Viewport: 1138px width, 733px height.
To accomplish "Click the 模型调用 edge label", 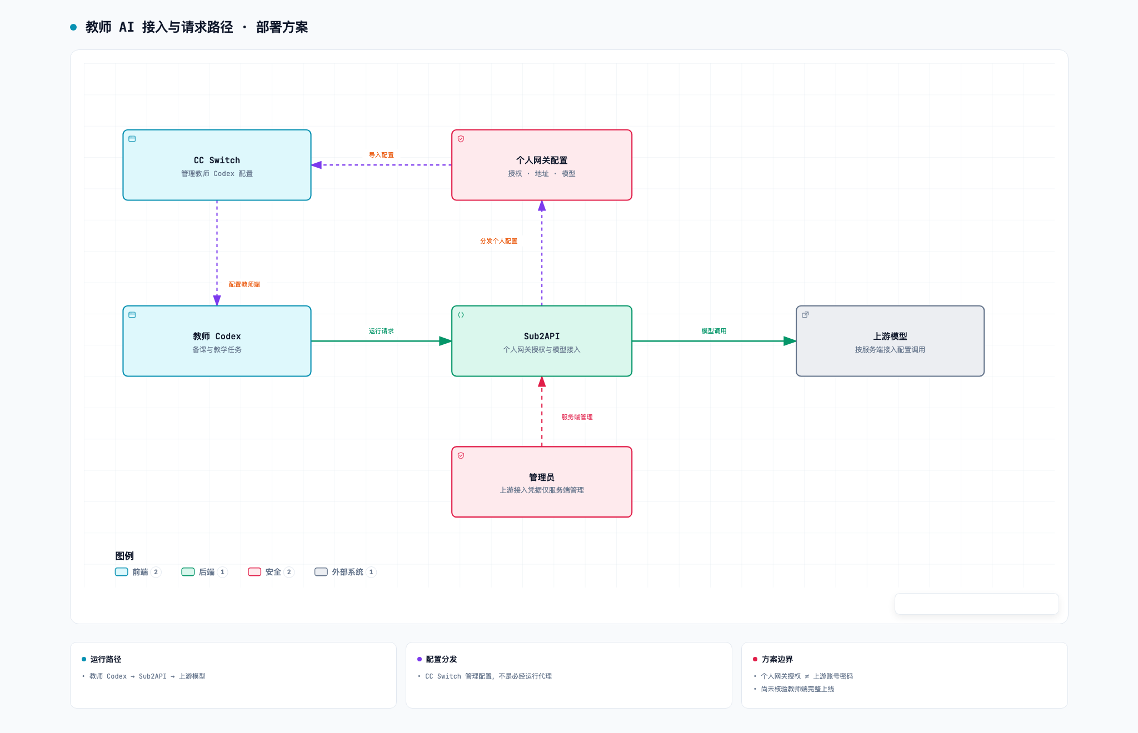I will (x=714, y=331).
